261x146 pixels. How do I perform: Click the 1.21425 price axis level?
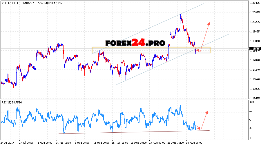[254, 3]
